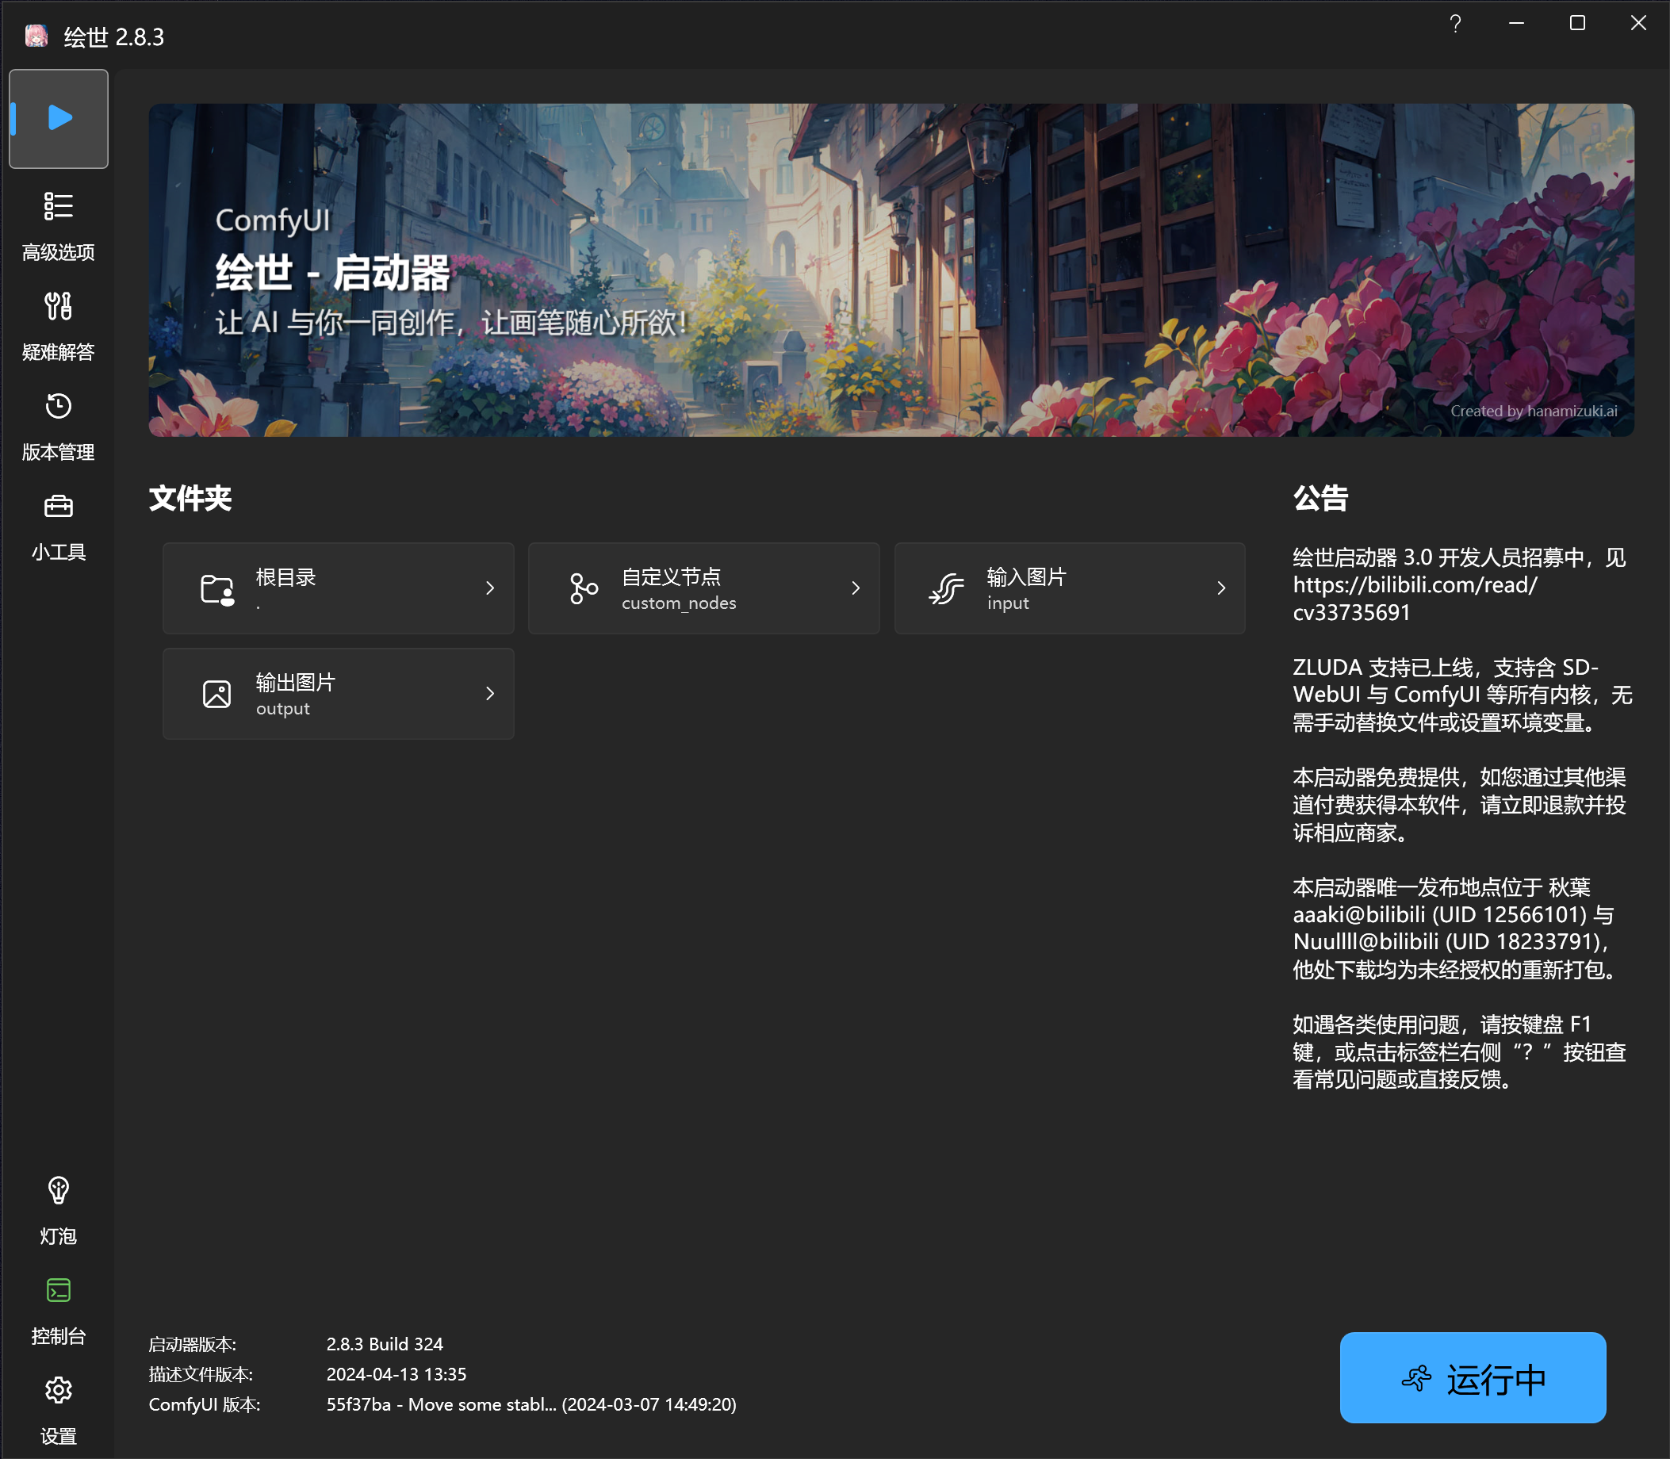The height and width of the screenshot is (1459, 1670).
Task: Click the 根目录 folder icon
Action: click(x=217, y=588)
